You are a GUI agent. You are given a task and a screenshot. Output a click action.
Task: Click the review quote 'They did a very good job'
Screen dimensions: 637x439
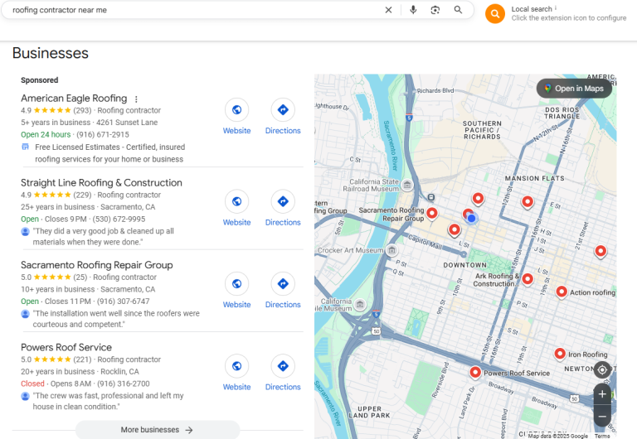103,237
